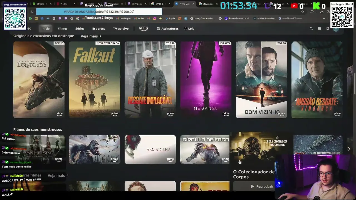Open the O Colecionador de Corpos title link
Image resolution: width=356 pixels, height=200 pixels.
pos(254,174)
